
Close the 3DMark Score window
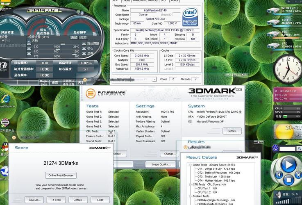tap(100, 200)
